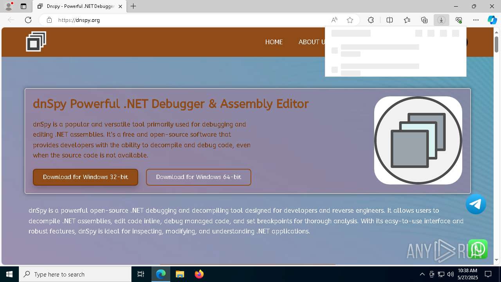This screenshot has height=282, width=501.
Task: Toggle the Downloads toolbar button
Action: pos(442,20)
